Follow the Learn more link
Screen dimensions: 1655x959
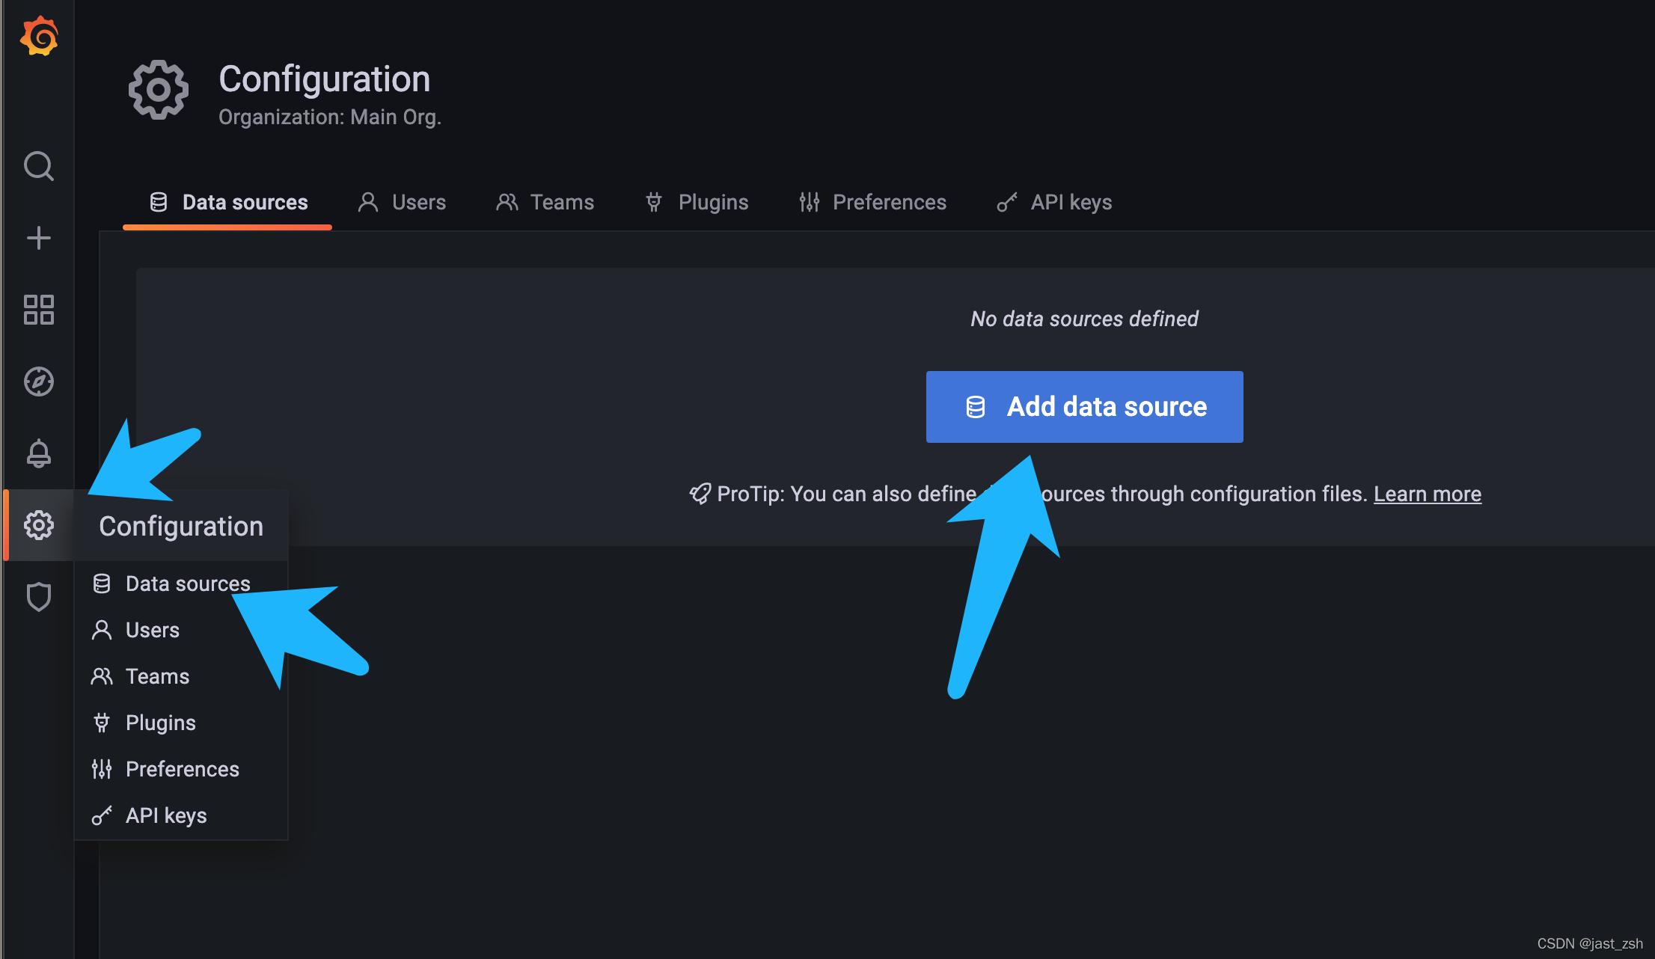coord(1427,494)
